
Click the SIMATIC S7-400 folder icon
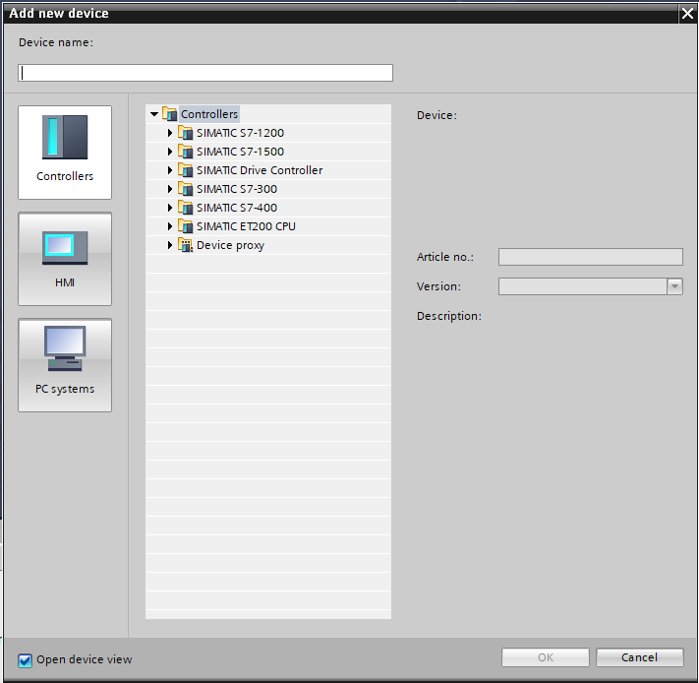point(186,208)
